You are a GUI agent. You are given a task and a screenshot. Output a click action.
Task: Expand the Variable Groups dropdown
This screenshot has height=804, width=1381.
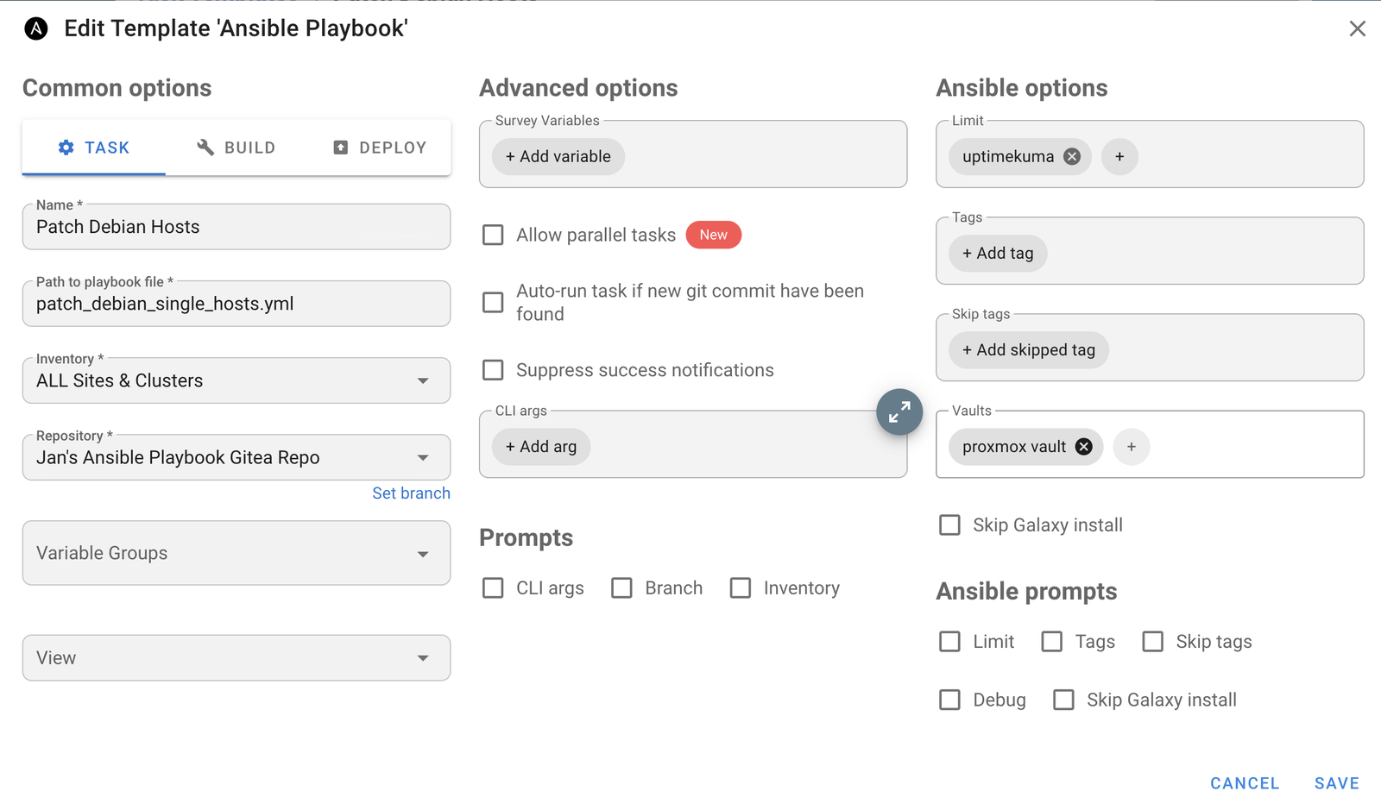pos(236,553)
